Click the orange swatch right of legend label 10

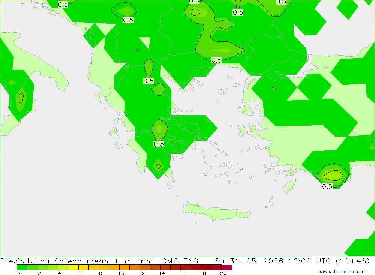[124, 267]
